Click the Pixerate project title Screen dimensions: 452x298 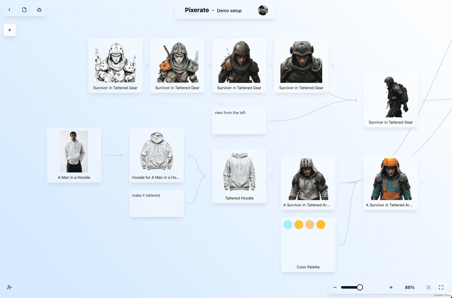197,10
